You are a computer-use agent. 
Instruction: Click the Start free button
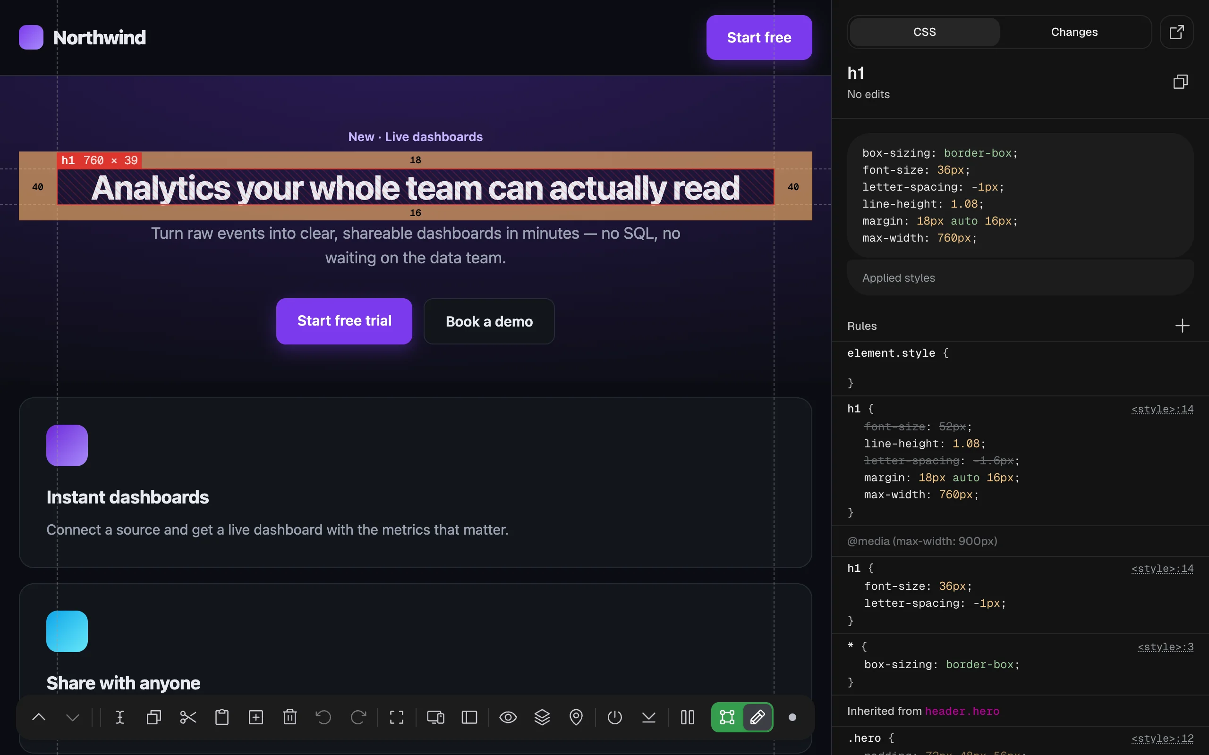tap(759, 37)
